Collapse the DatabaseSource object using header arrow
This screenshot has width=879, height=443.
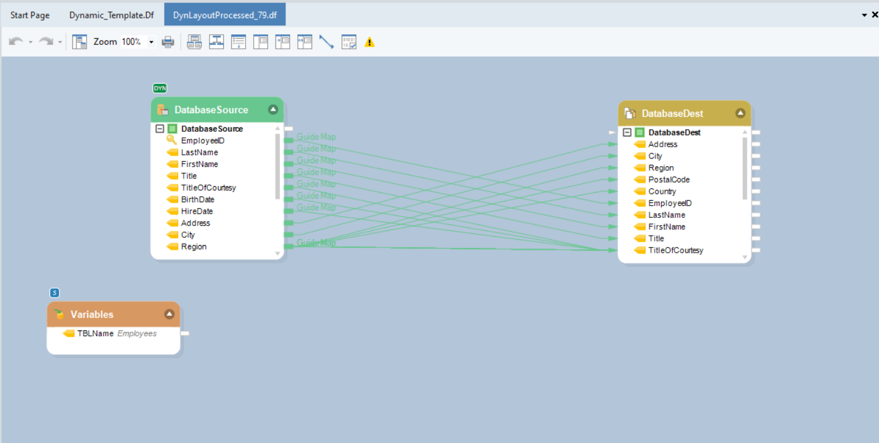[x=273, y=109]
